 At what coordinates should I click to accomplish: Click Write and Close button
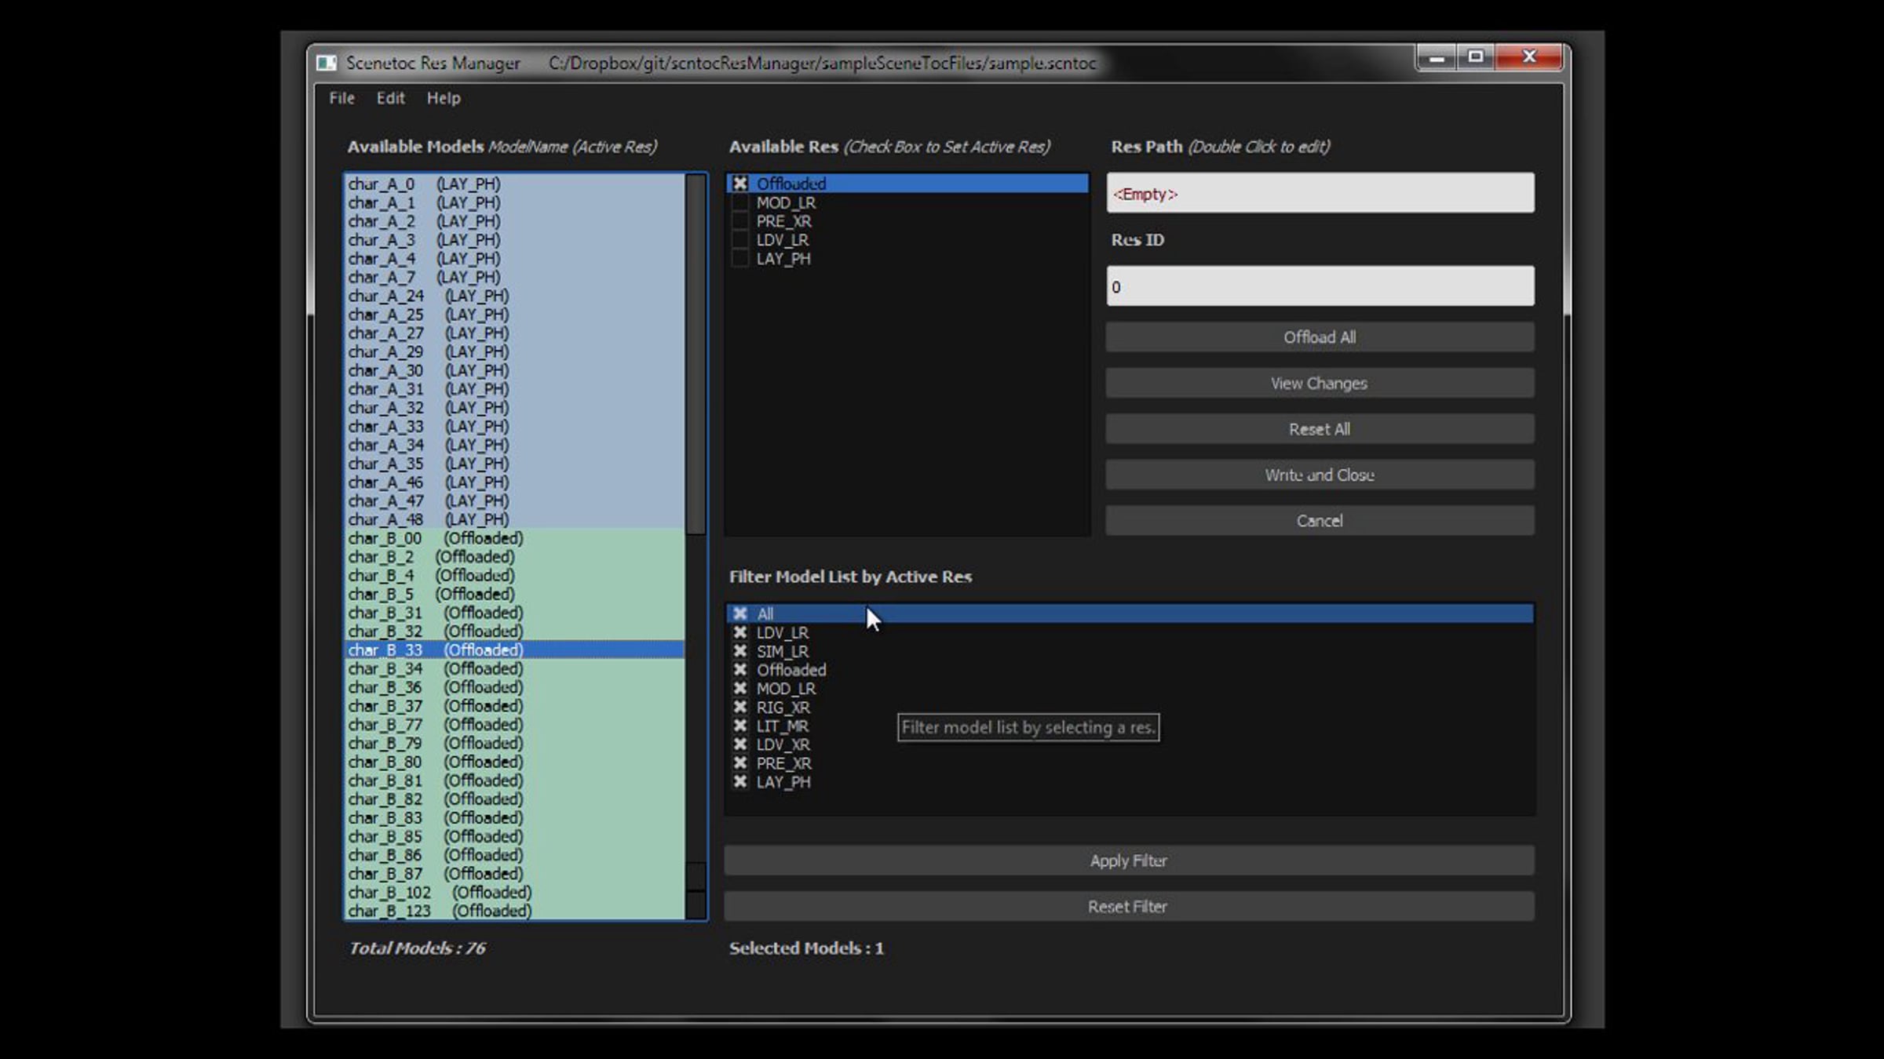pos(1320,475)
